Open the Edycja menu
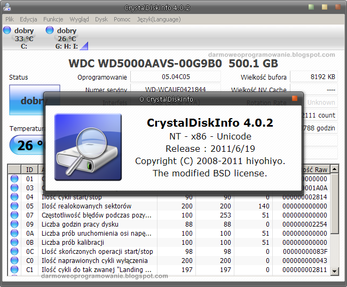The width and height of the screenshot is (347, 287). click(28, 19)
